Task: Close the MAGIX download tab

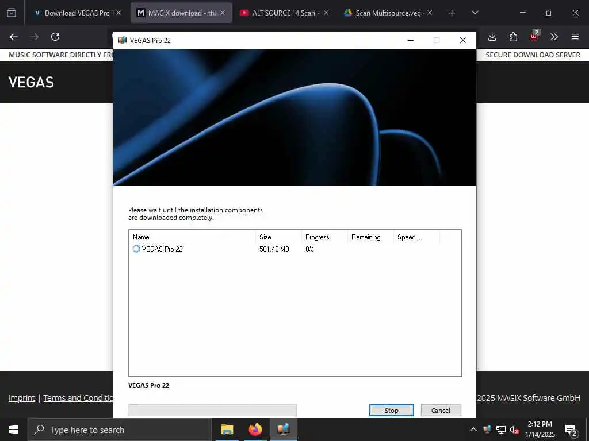Action: tap(223, 13)
